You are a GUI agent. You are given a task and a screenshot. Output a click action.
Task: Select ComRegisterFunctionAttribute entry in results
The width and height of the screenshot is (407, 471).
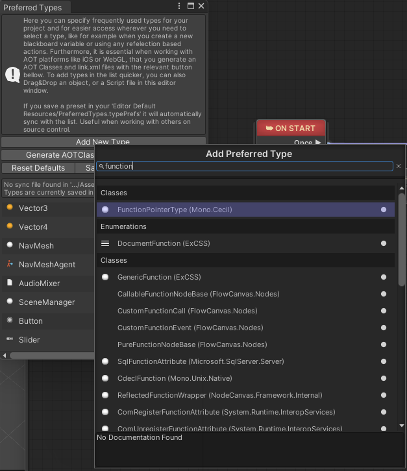(245, 412)
